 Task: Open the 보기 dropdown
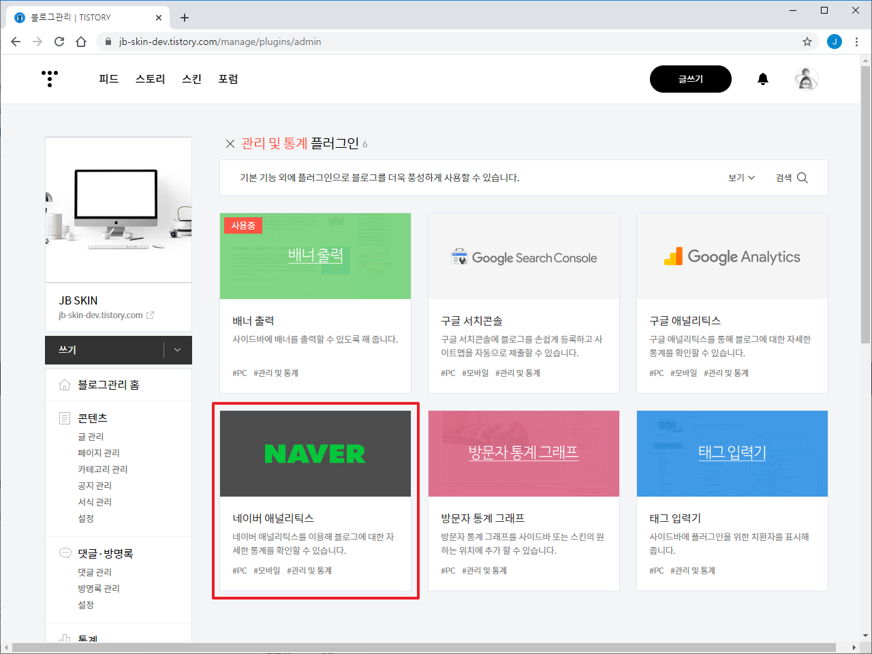tap(741, 178)
